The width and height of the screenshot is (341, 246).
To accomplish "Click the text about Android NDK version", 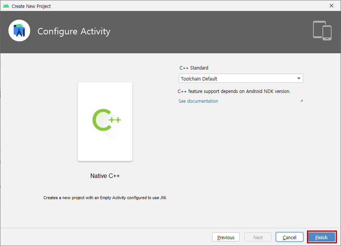I will (234, 91).
